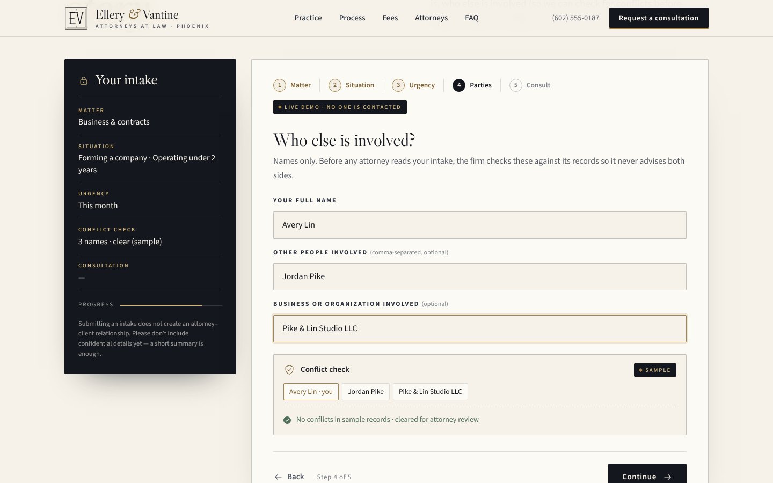
Task: Click the Who else is involved heading
Action: pos(344,140)
